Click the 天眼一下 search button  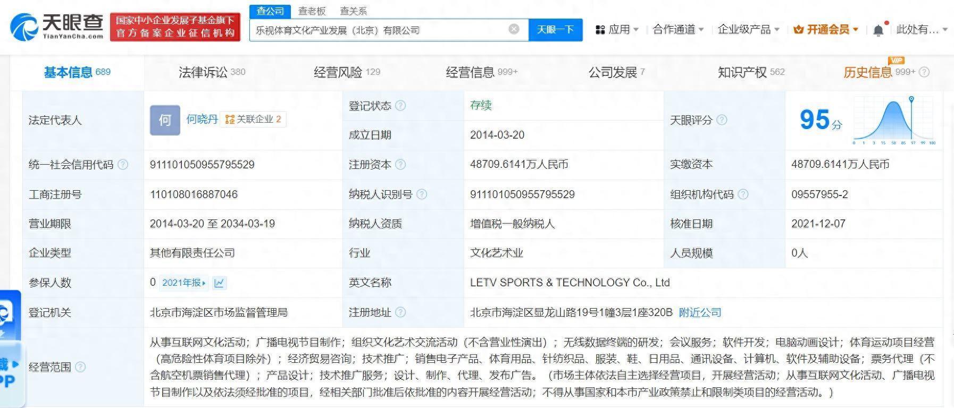[555, 30]
